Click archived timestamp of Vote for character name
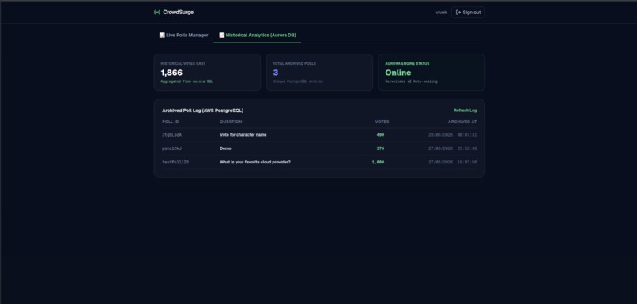 pyautogui.click(x=453, y=135)
